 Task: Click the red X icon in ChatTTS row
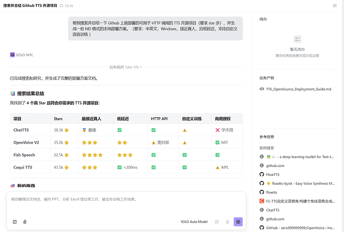tap(217, 130)
